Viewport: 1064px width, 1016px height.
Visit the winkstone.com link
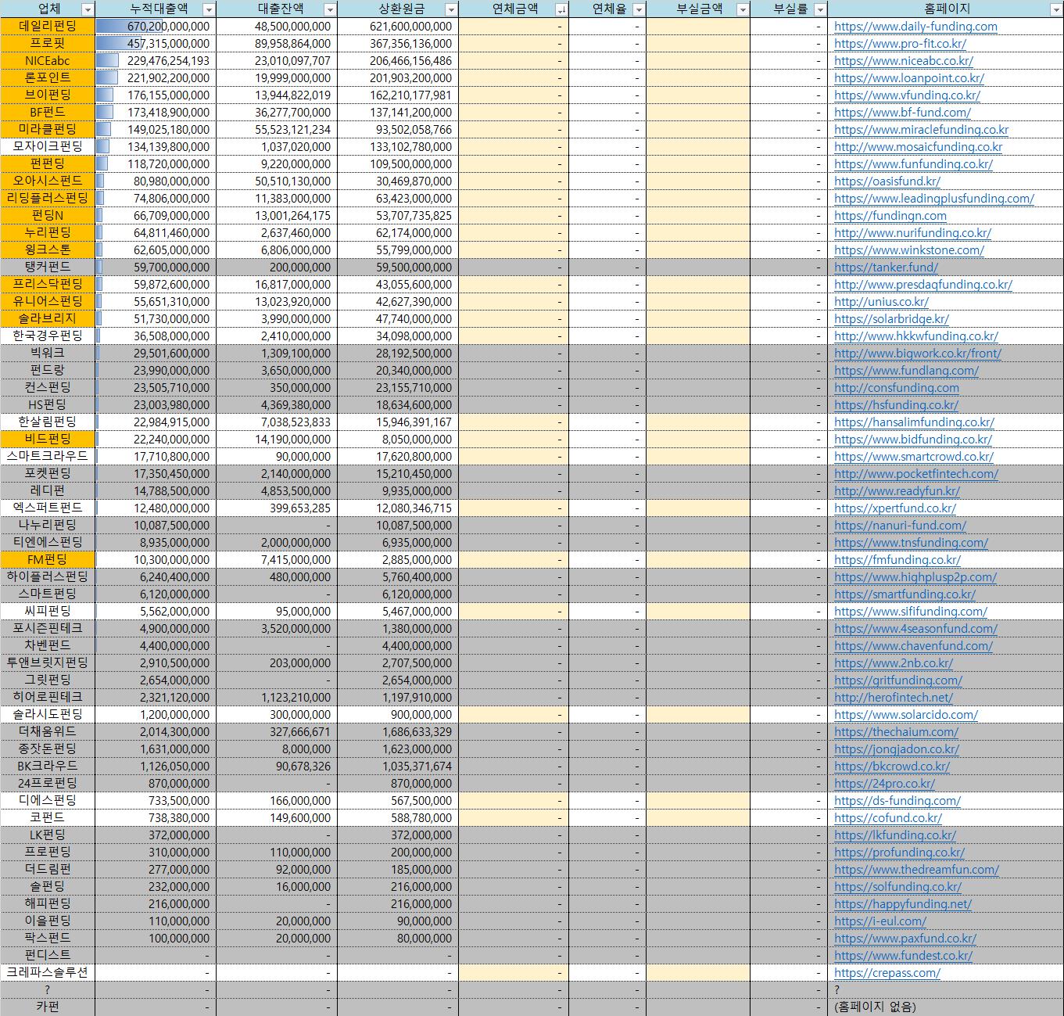tap(909, 250)
